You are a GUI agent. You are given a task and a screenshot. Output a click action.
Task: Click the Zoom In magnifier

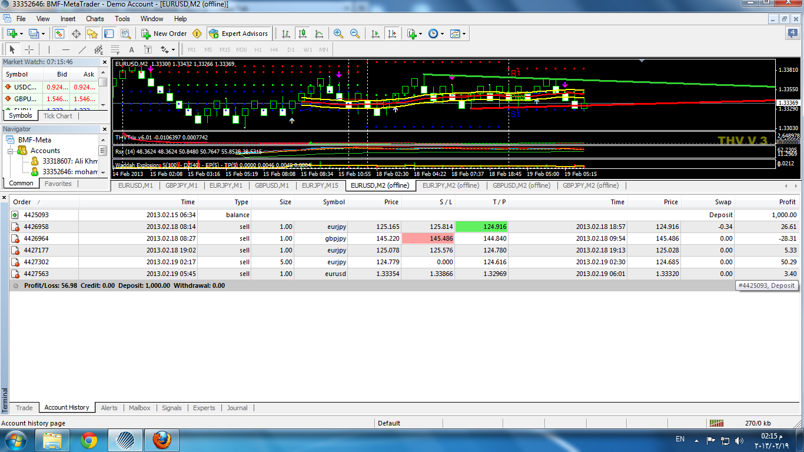pyautogui.click(x=338, y=34)
